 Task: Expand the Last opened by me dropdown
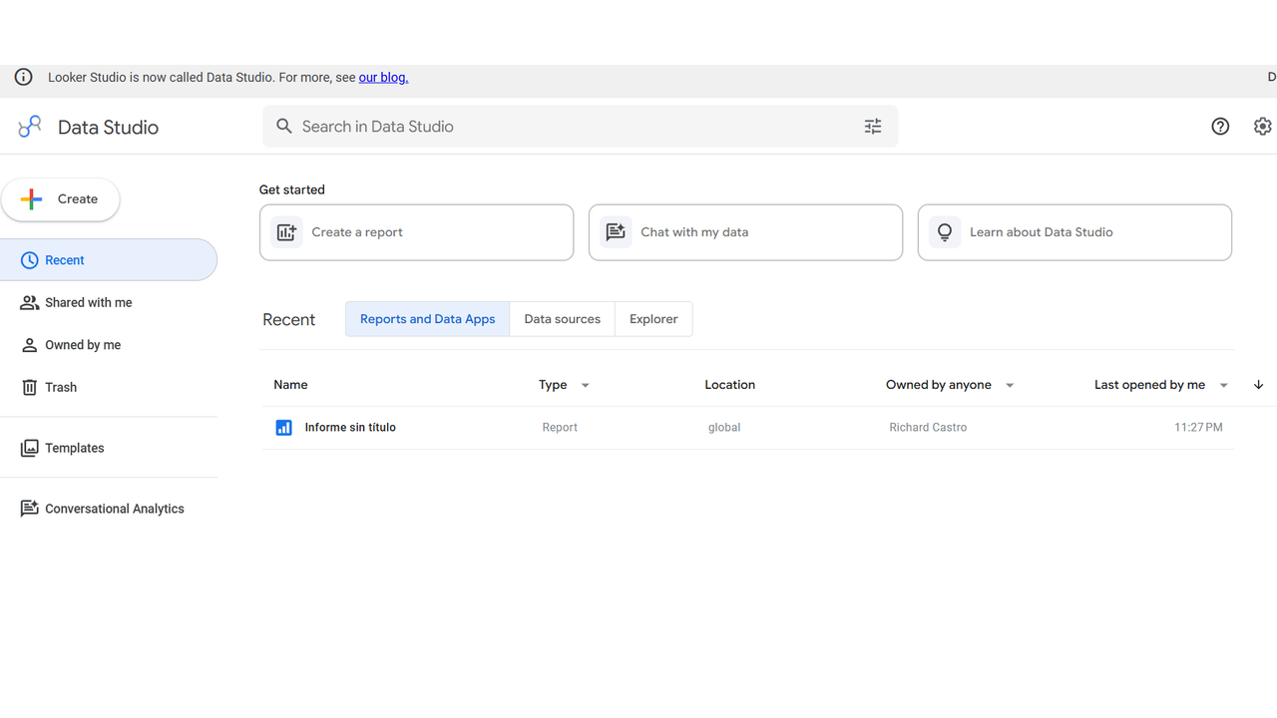1224,386
